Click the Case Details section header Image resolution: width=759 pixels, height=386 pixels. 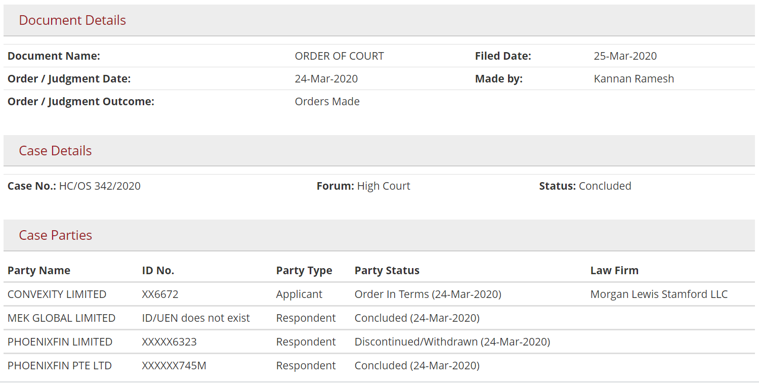(379, 151)
